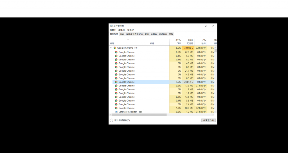Viewport: 288px width, 153px height.
Task: Click the Chrome icon in the 14.2 MB row
Action: 116,74
